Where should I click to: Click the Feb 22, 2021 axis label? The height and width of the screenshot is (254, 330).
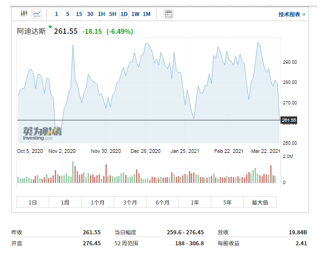pos(229,151)
